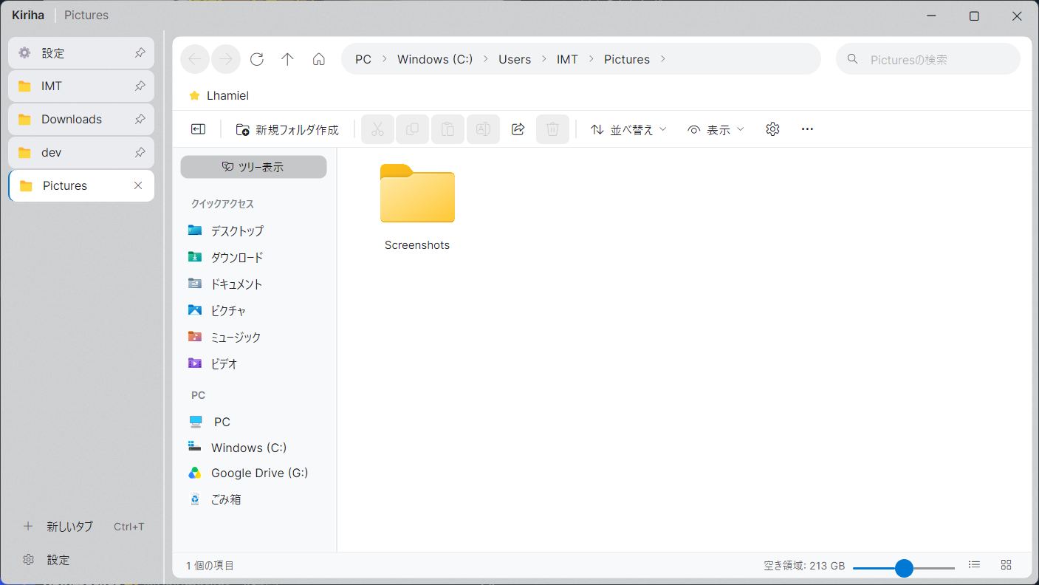The image size is (1039, 585).
Task: Click the rename icon in toolbar
Action: (x=483, y=129)
